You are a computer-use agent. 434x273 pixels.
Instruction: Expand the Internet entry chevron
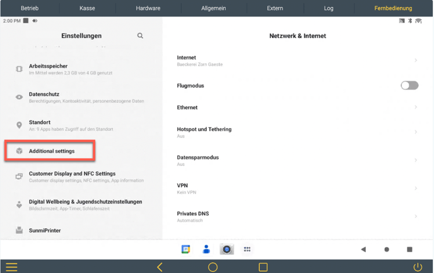click(416, 61)
